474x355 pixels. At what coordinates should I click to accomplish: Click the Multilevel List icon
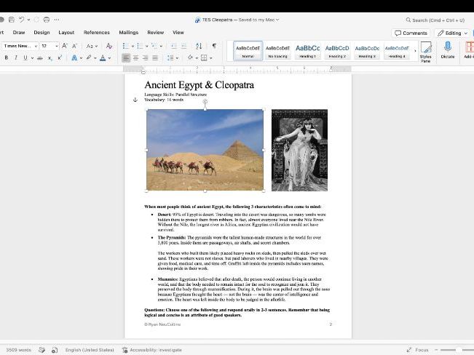pyautogui.click(x=154, y=46)
